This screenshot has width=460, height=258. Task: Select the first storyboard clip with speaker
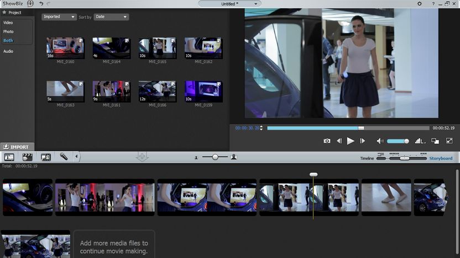[x=28, y=197]
